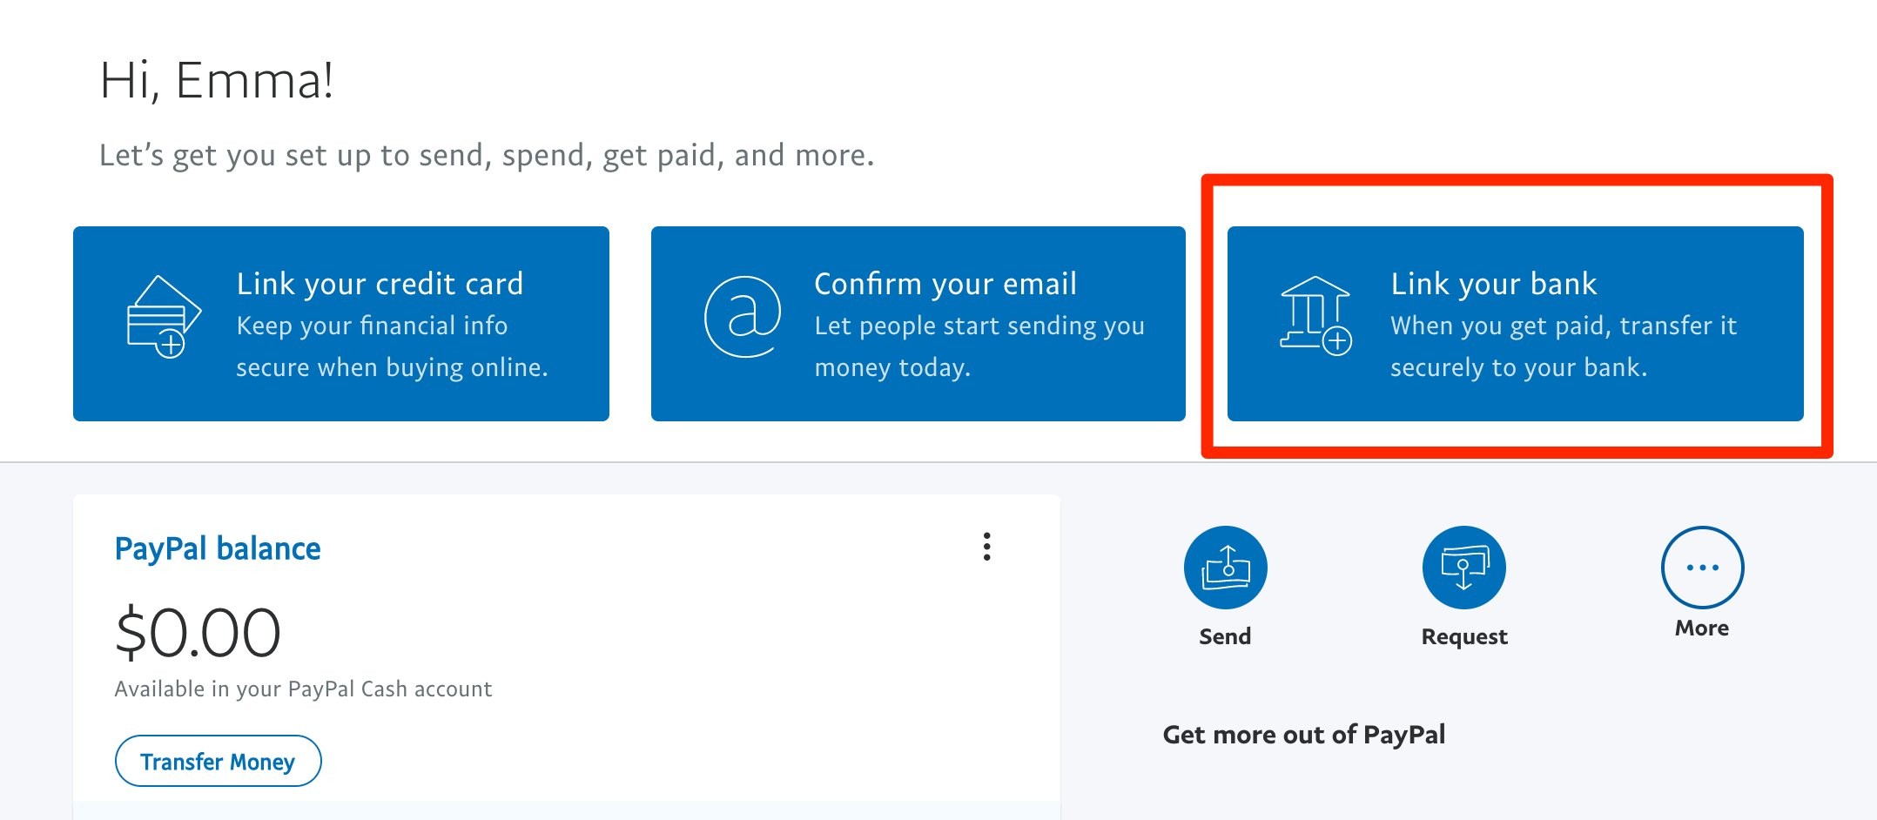This screenshot has width=1877, height=820.
Task: Click the $0.00 balance amount
Action: point(198,632)
